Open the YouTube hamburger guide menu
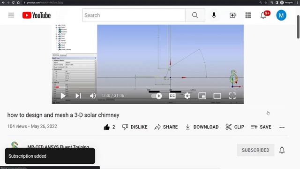 coord(11,15)
